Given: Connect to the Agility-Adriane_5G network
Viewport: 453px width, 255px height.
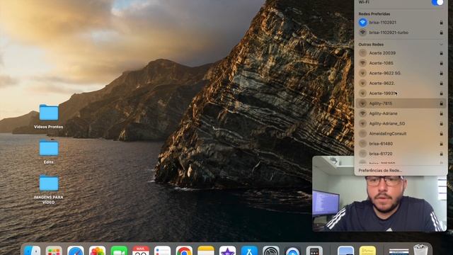Looking at the screenshot, I should coord(401,123).
